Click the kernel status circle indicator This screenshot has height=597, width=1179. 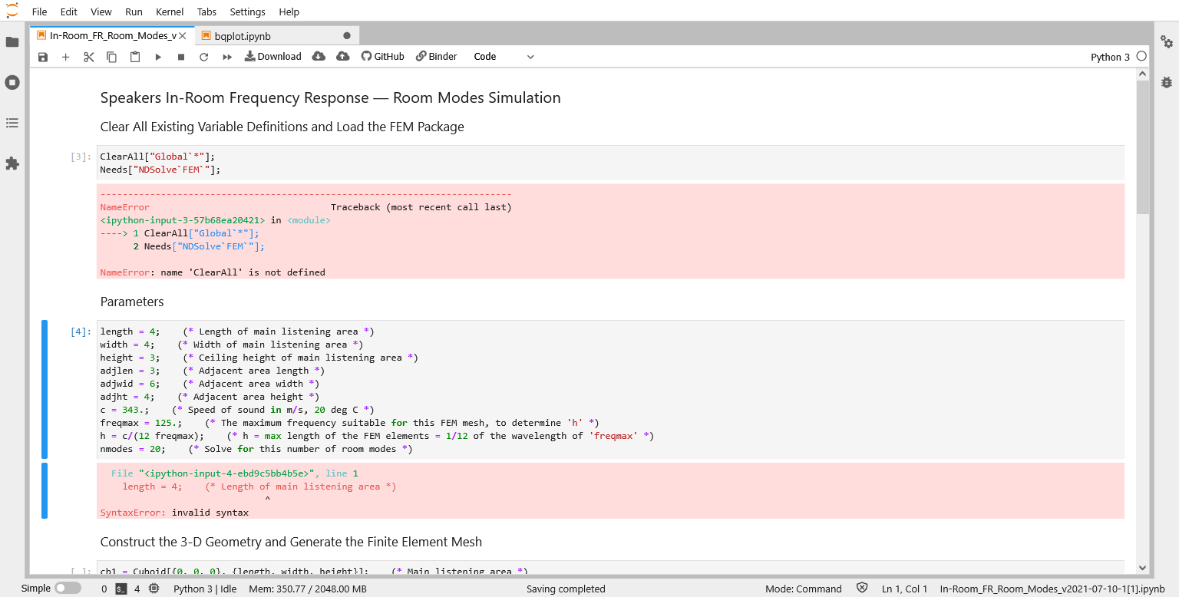[1141, 56]
